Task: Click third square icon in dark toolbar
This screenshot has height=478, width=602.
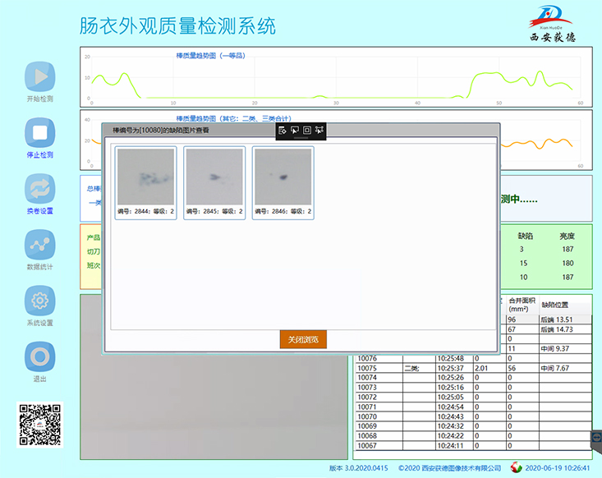Action: point(307,130)
